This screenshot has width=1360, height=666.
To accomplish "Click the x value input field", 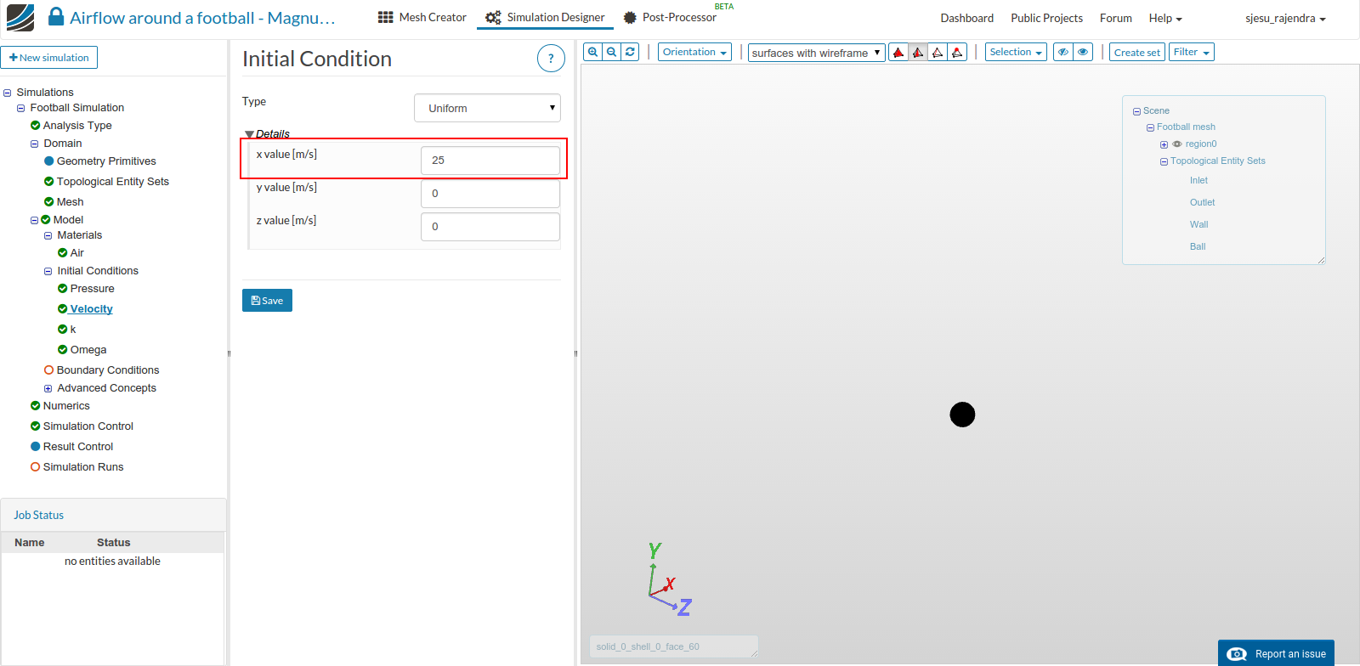I will coord(490,161).
